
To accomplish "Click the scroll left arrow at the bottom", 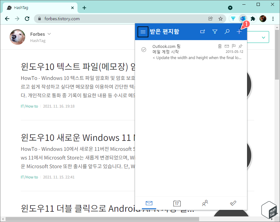I will 3,219.
